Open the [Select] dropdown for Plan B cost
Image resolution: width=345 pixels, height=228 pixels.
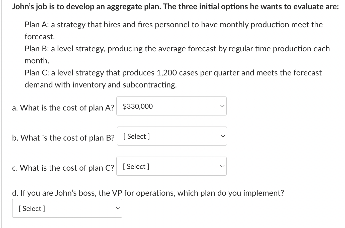point(171,136)
